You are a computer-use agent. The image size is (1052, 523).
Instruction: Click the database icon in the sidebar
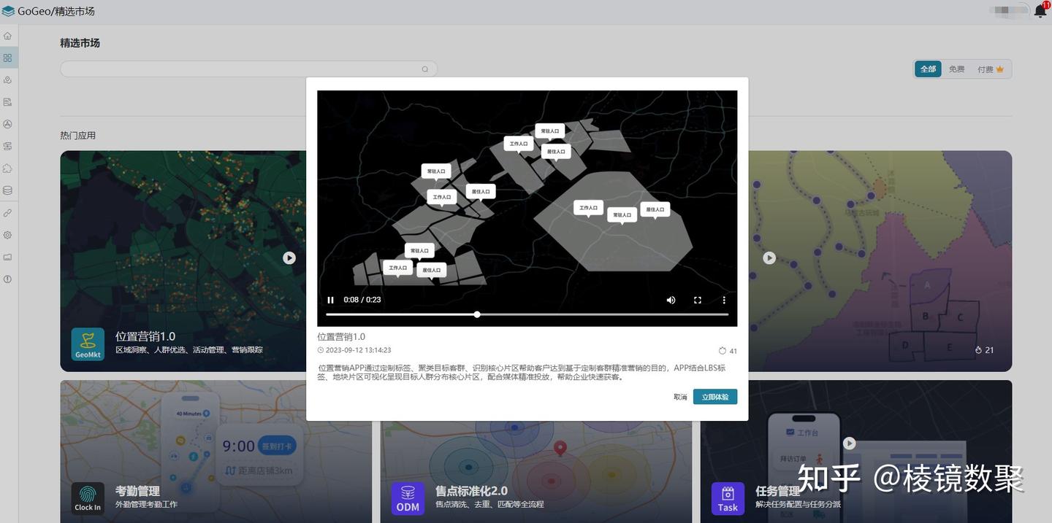(x=7, y=190)
